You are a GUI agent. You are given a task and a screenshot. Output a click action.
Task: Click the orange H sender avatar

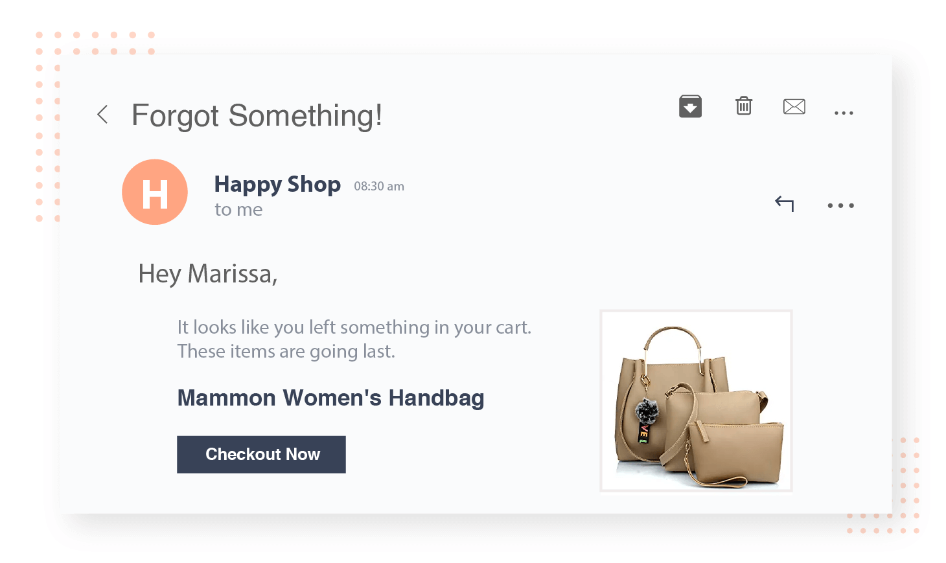pyautogui.click(x=155, y=192)
